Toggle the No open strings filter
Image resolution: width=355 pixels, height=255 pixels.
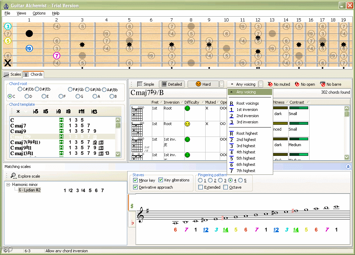pos(305,84)
